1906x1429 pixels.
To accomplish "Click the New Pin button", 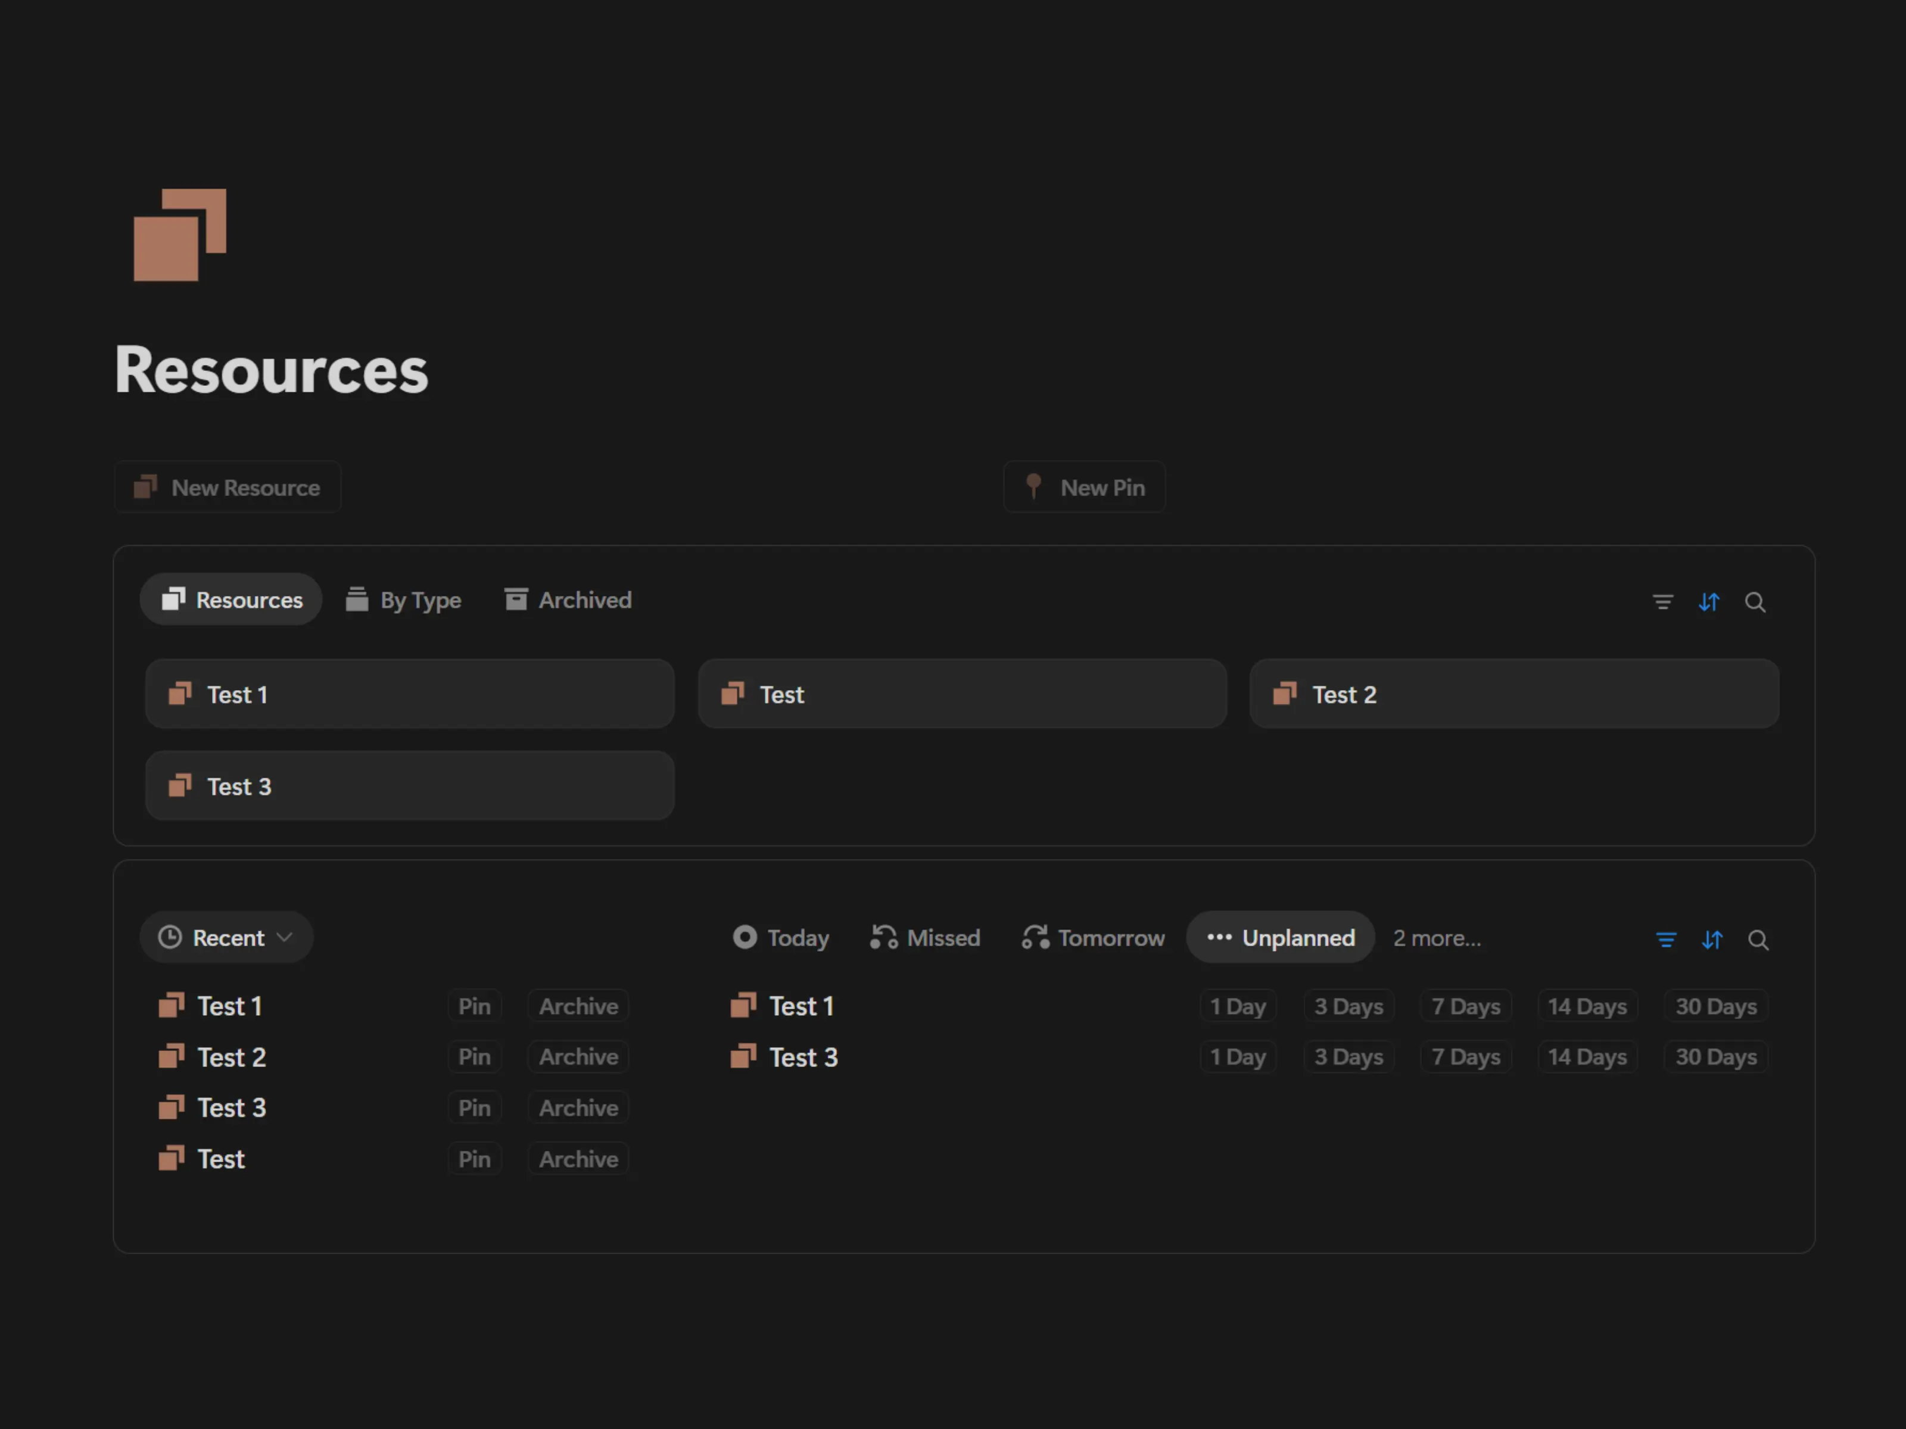I will click(1084, 488).
